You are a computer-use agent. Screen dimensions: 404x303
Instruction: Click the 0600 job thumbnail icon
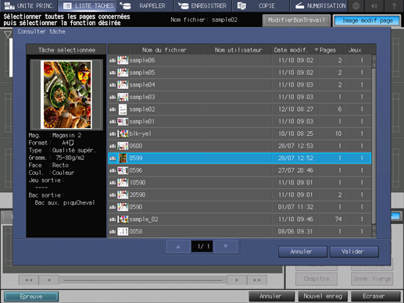pyautogui.click(x=123, y=146)
